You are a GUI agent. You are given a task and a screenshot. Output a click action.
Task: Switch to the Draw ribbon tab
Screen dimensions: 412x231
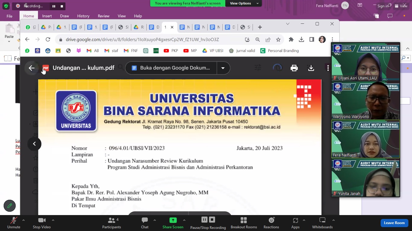tap(64, 16)
